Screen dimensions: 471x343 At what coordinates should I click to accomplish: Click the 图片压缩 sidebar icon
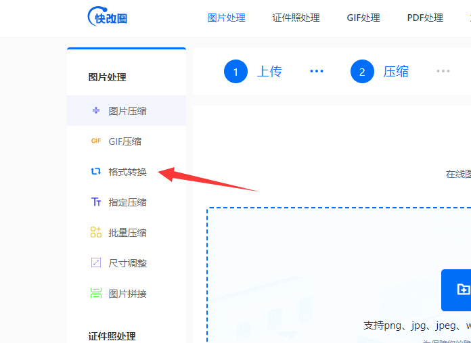coord(96,110)
